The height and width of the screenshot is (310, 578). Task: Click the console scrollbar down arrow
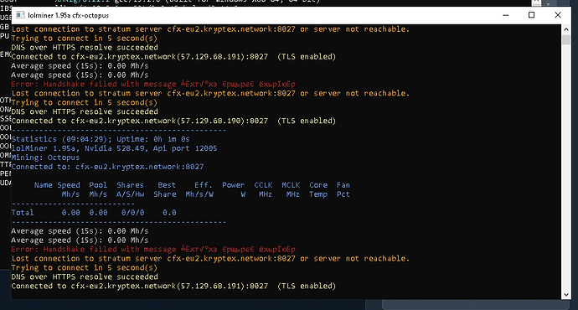566,295
